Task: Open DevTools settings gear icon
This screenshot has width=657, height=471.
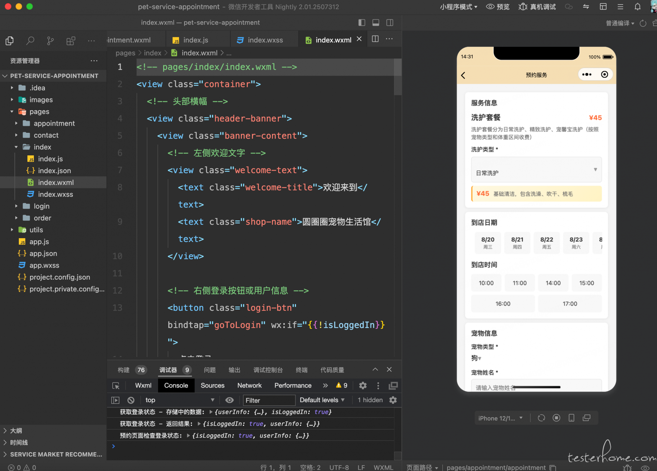Action: point(363,386)
